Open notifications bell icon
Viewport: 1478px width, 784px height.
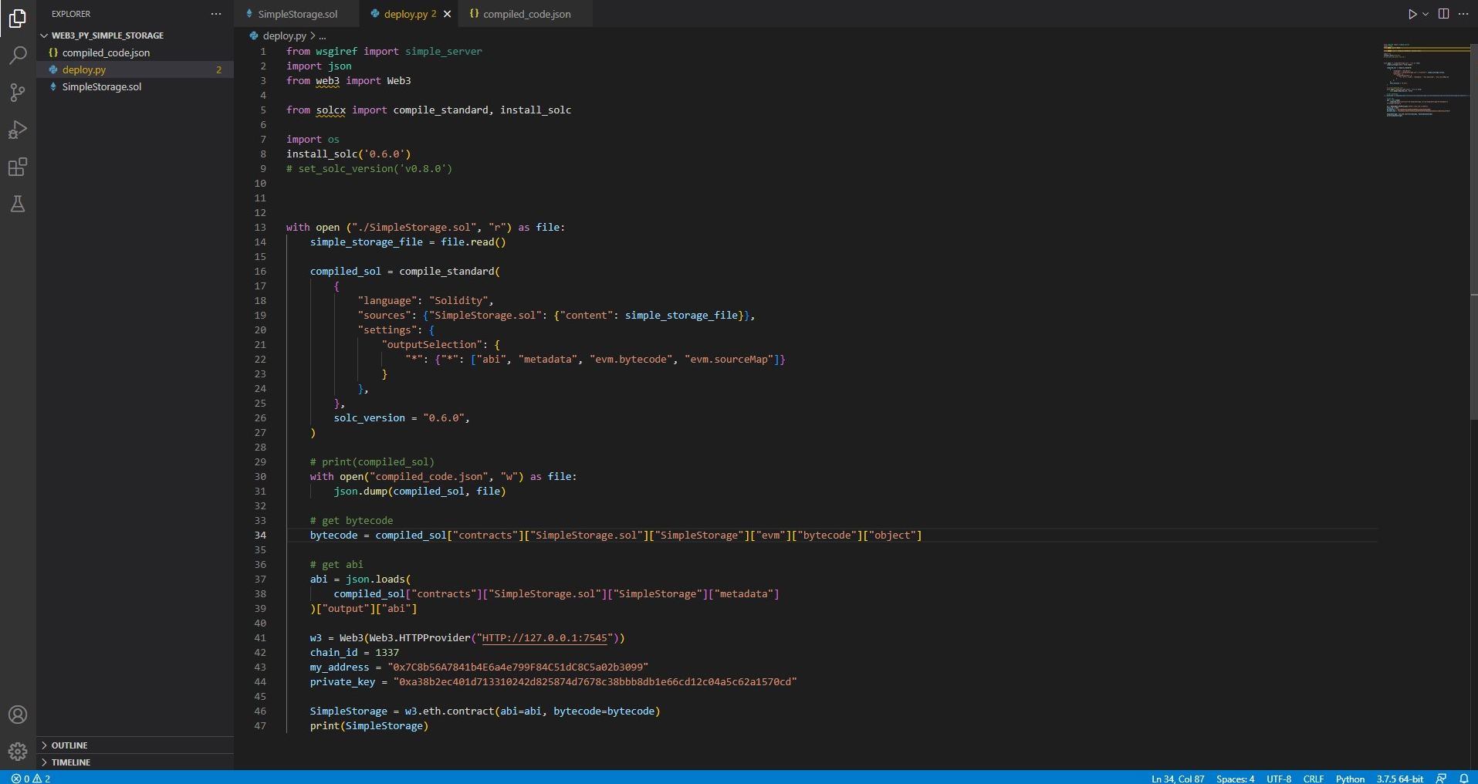(x=1464, y=778)
